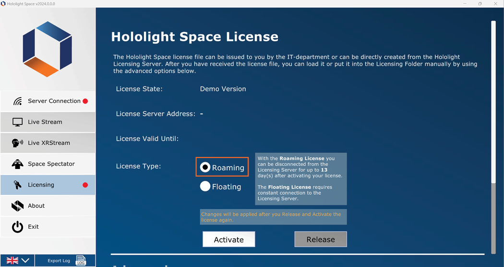Restore down the Hololight Space window

pos(480,4)
